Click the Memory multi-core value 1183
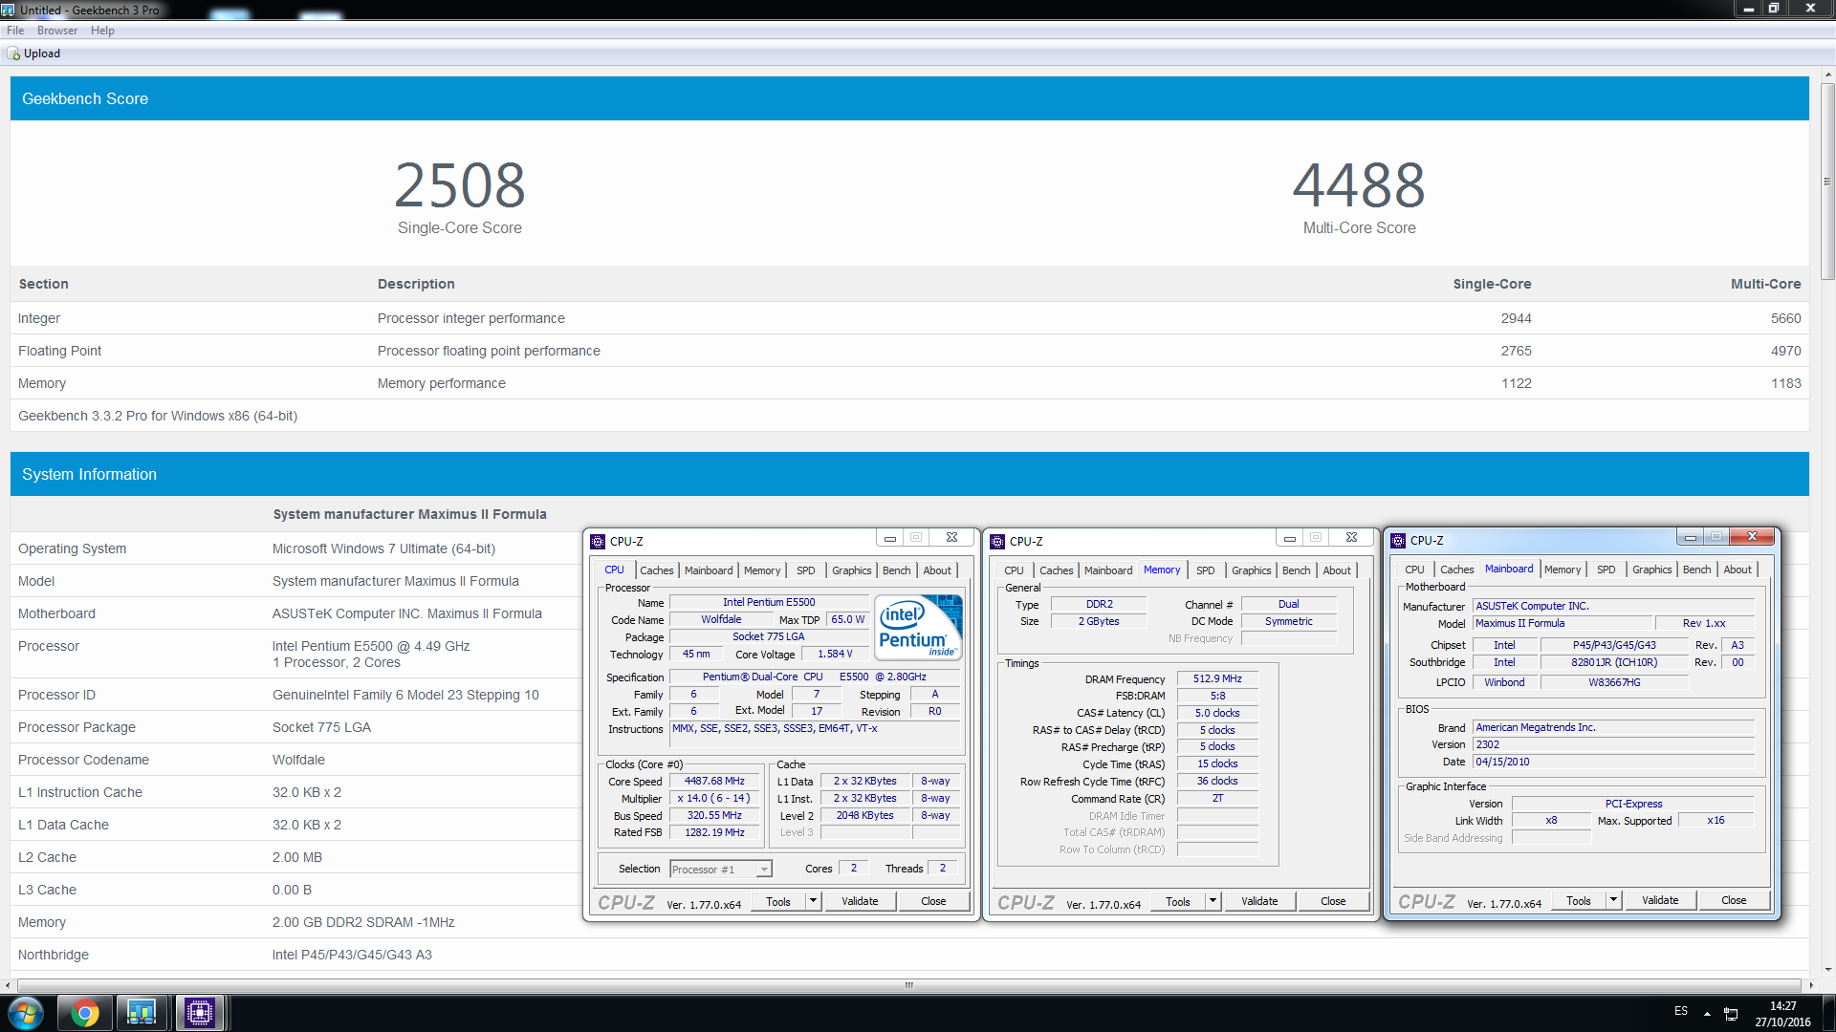The image size is (1836, 1032). (1785, 383)
